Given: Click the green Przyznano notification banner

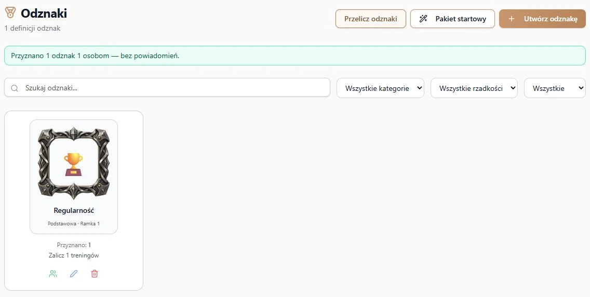Looking at the screenshot, I should [x=294, y=56].
